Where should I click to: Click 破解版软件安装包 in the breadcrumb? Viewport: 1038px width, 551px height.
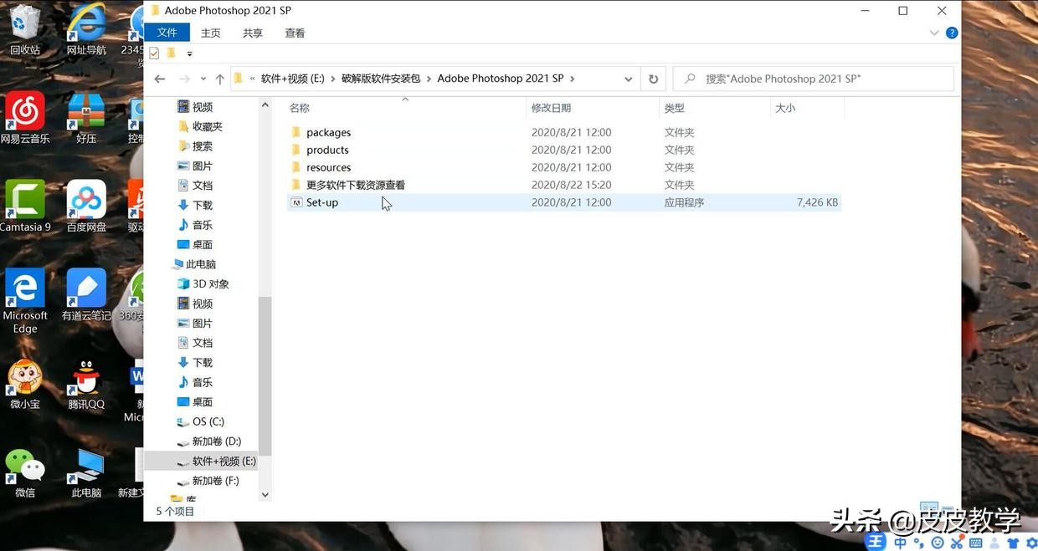tap(381, 79)
